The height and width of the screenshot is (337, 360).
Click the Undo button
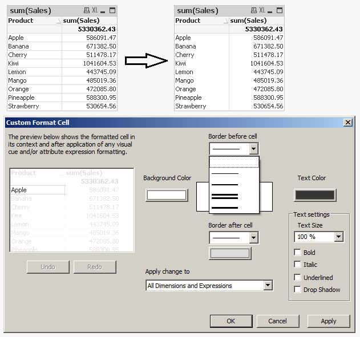48,267
